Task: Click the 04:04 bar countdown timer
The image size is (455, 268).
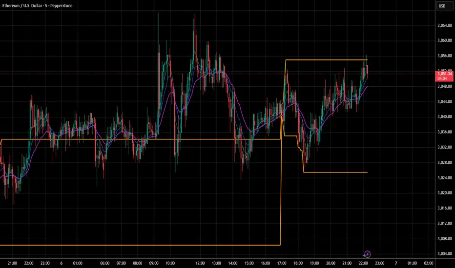Action: (x=442, y=79)
